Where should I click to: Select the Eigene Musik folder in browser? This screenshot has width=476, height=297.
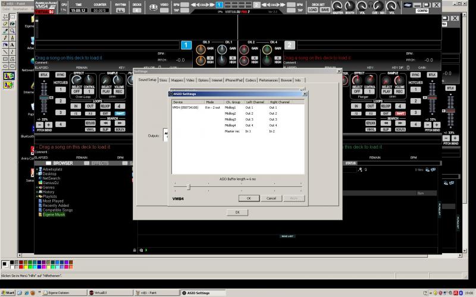click(x=54, y=214)
